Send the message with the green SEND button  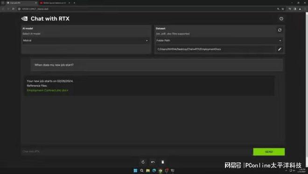pyautogui.click(x=269, y=152)
